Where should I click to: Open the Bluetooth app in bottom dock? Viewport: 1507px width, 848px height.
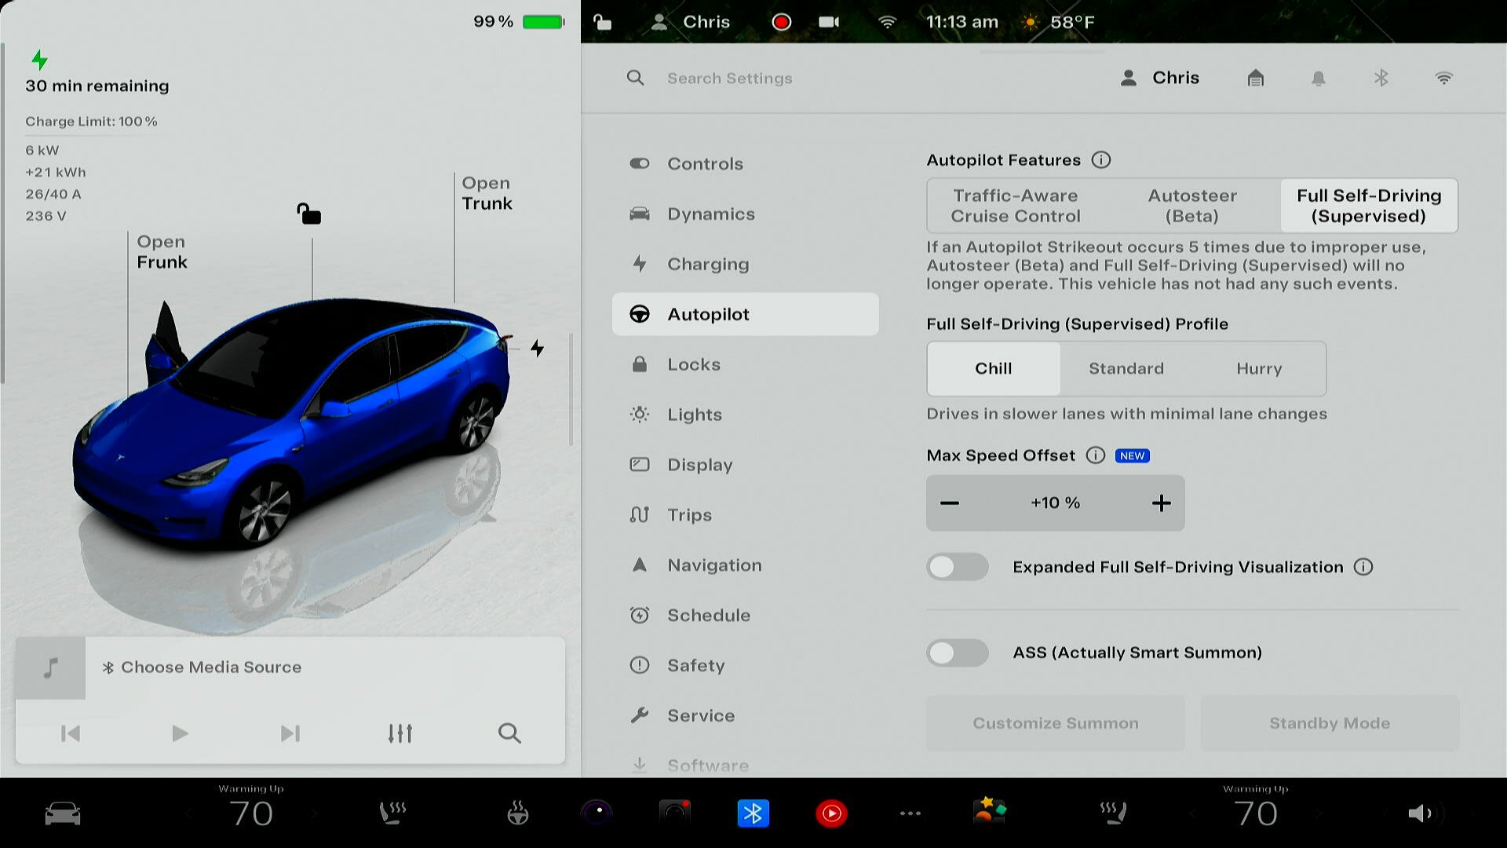click(x=753, y=813)
